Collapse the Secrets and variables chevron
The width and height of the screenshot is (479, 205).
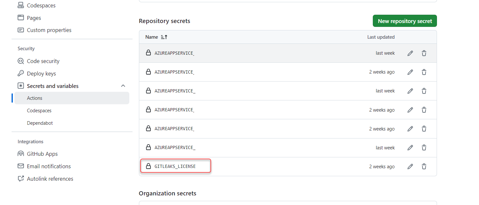click(x=123, y=86)
